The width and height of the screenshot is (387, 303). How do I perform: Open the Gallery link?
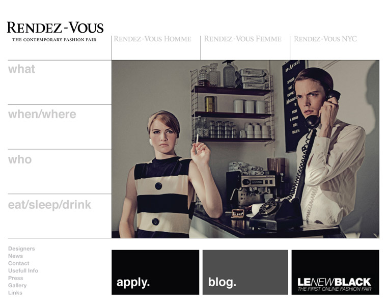point(17,286)
